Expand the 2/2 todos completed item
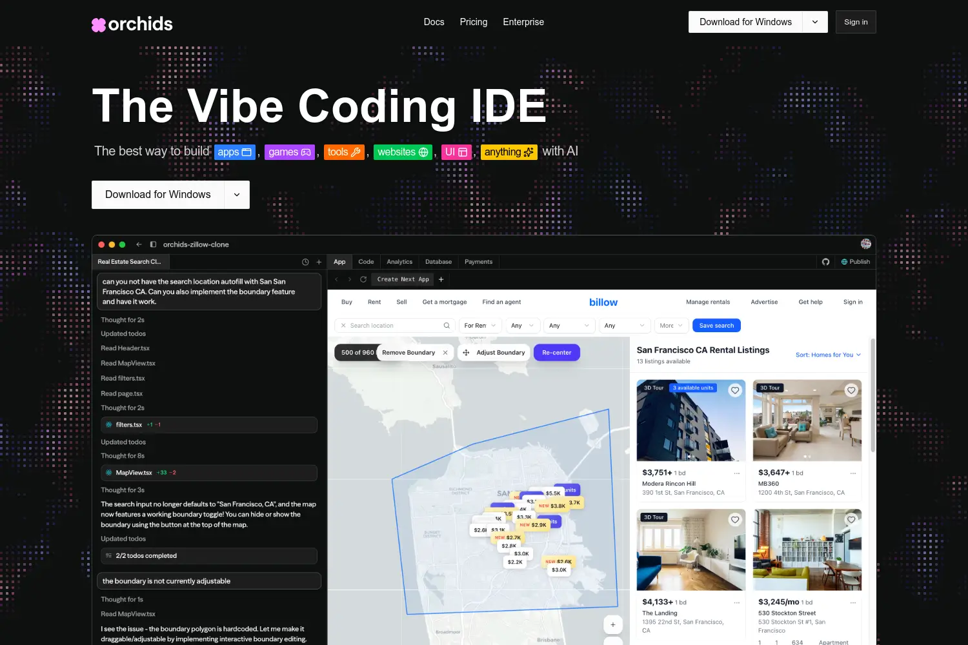 click(208, 556)
